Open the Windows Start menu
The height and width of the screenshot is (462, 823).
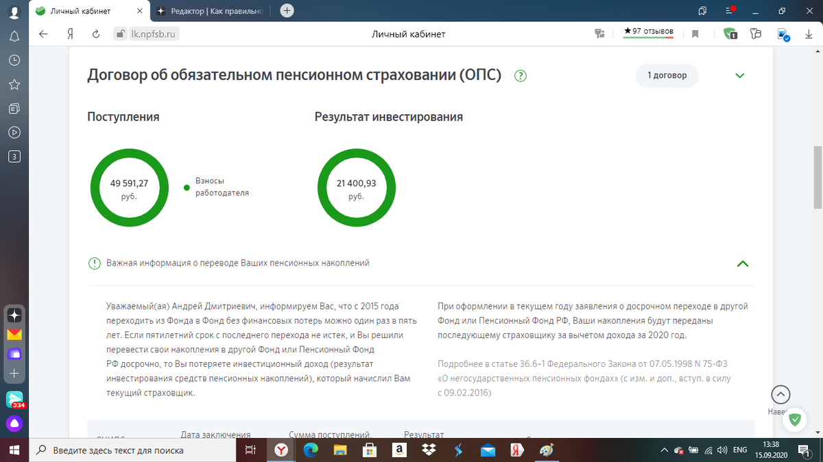pos(14,450)
